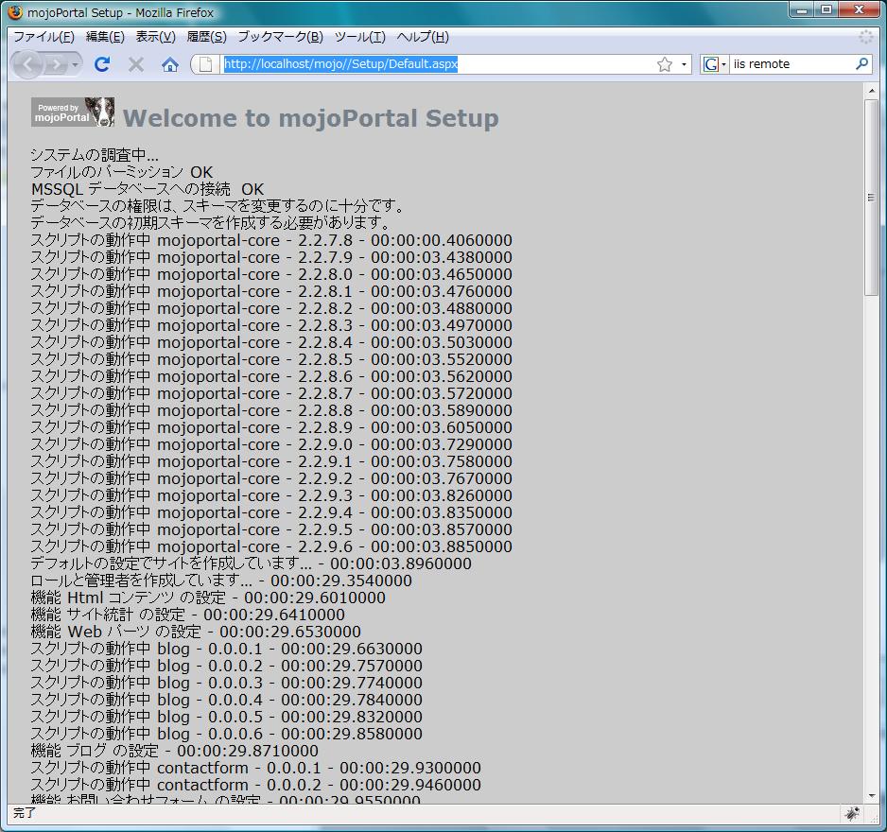Click the 'MSSQL データベースへの接続 OK' line

148,189
